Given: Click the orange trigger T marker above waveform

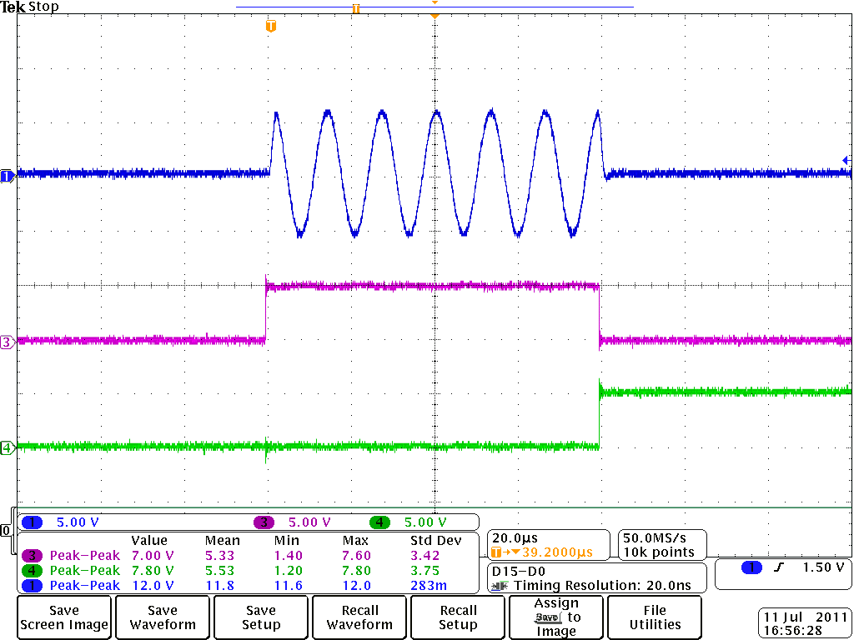Looking at the screenshot, I should tap(271, 26).
